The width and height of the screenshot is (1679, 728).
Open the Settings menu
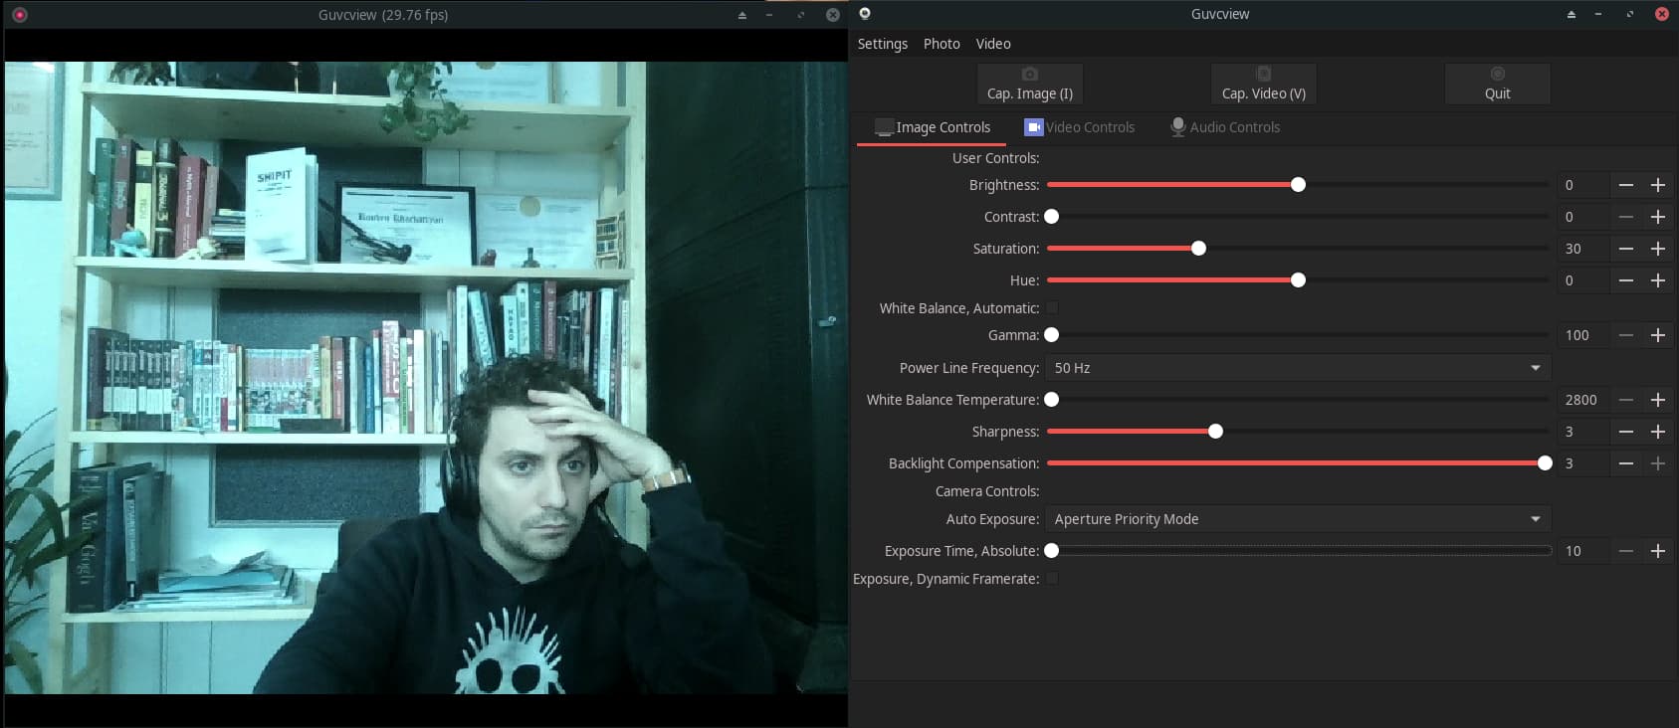tap(883, 44)
